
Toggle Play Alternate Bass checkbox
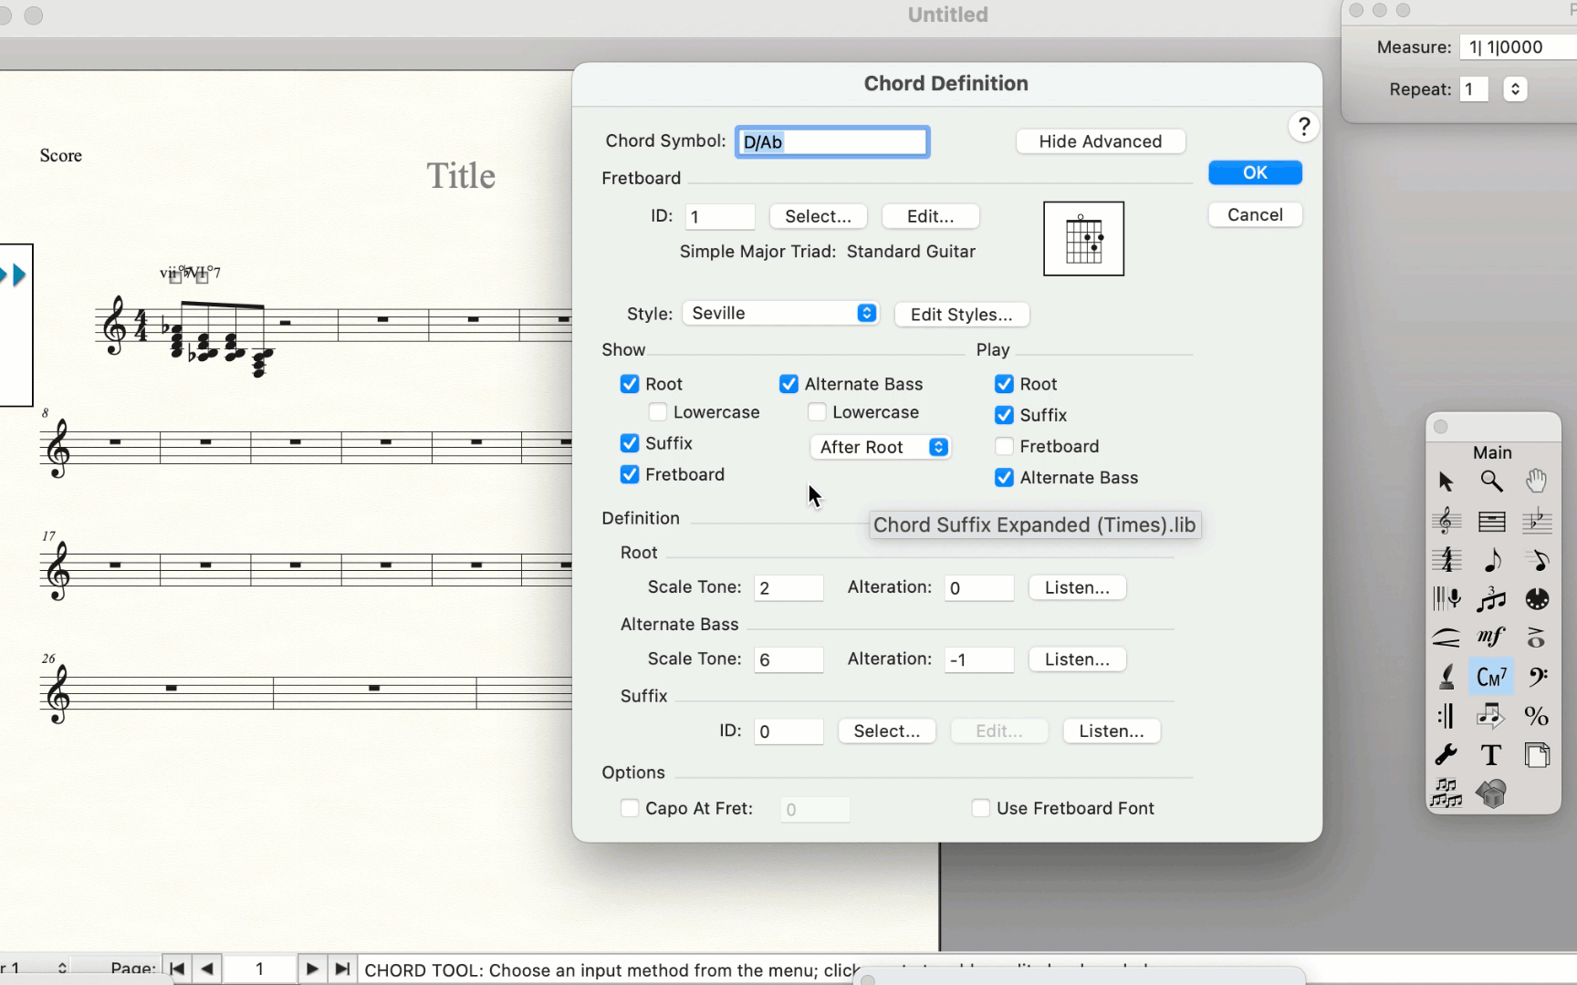1005,478
